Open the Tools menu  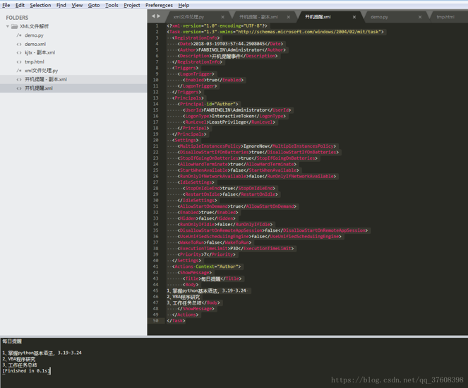[112, 5]
